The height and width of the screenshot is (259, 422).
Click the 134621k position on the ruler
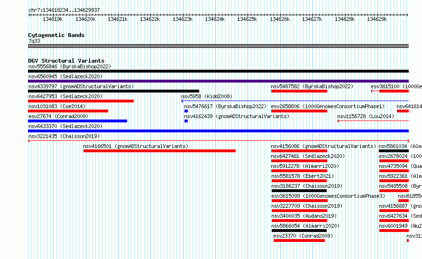click(118, 19)
